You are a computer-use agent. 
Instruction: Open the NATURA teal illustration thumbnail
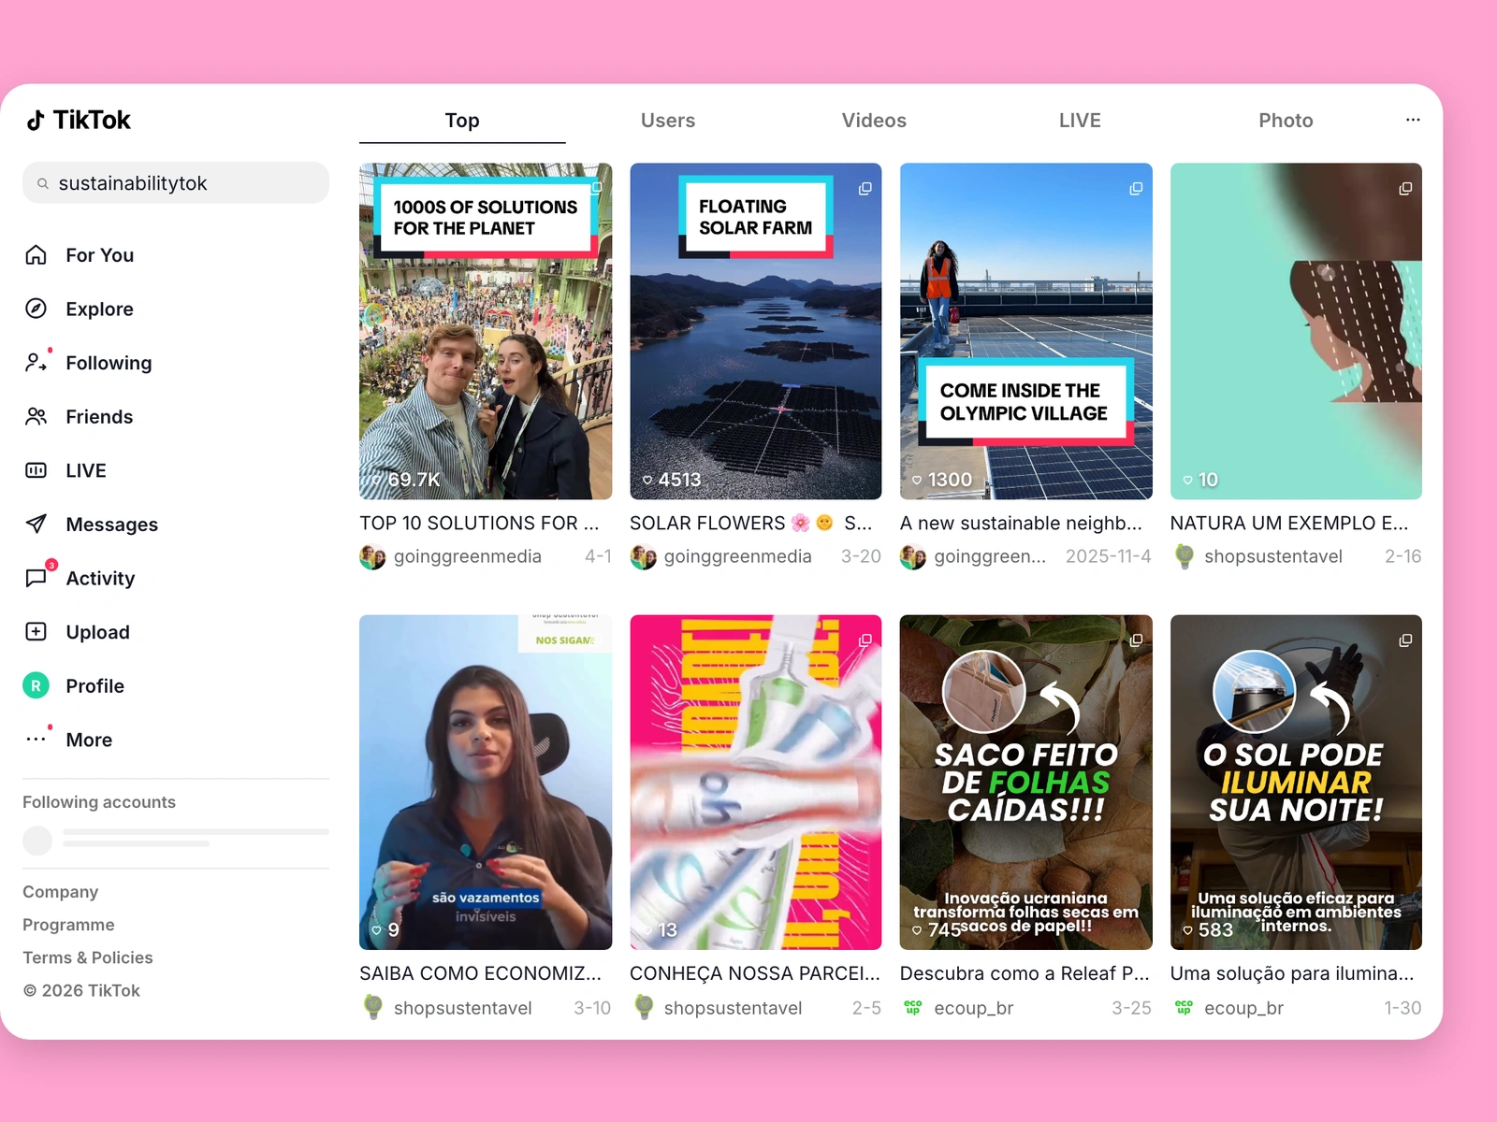[x=1296, y=331]
